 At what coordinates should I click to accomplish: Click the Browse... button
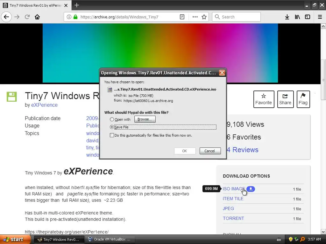coord(145,119)
